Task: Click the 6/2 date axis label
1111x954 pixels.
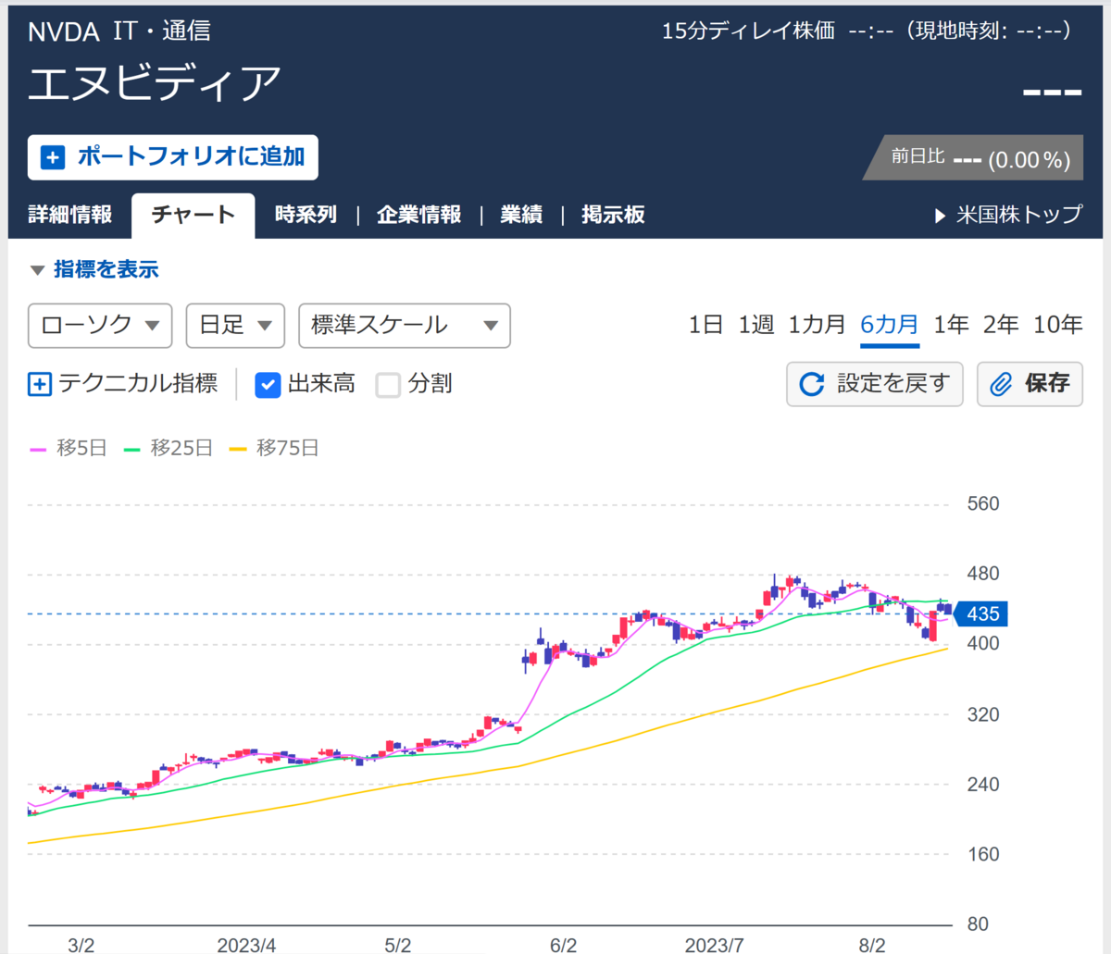Action: coord(563,945)
